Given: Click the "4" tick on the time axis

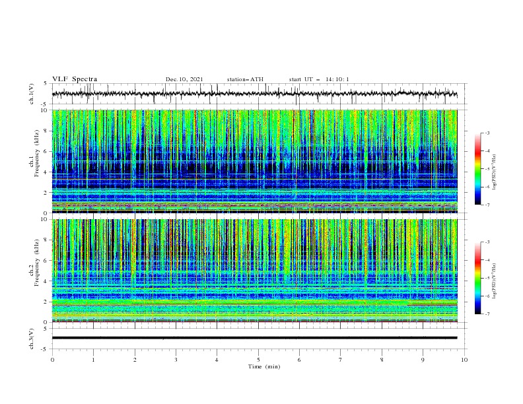Looking at the screenshot, I should (x=217, y=360).
